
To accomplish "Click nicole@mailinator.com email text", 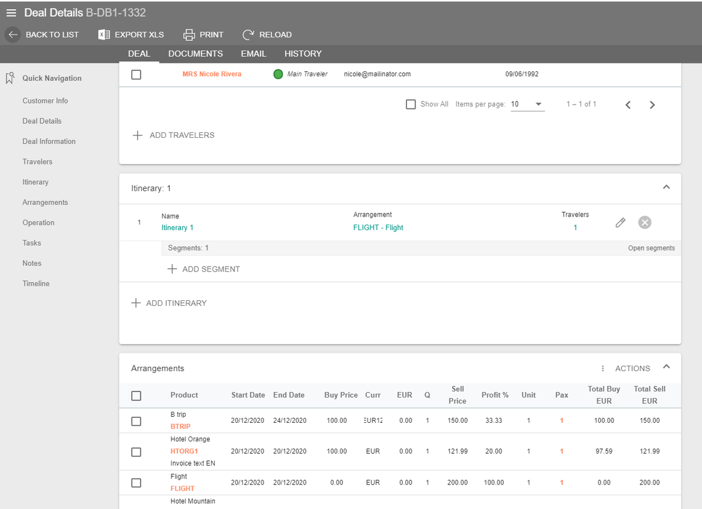I will [377, 74].
